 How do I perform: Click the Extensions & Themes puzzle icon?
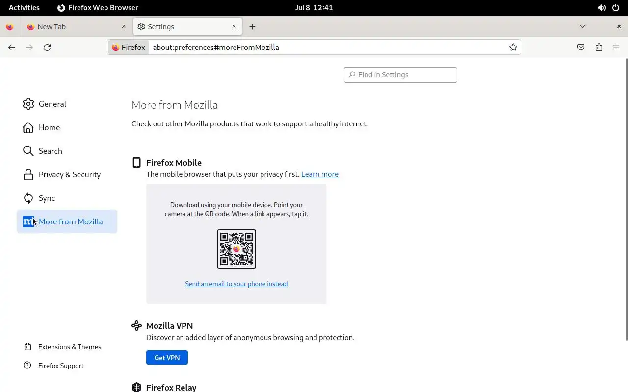click(x=28, y=347)
